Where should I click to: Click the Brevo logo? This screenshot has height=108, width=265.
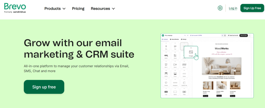pyautogui.click(x=15, y=8)
